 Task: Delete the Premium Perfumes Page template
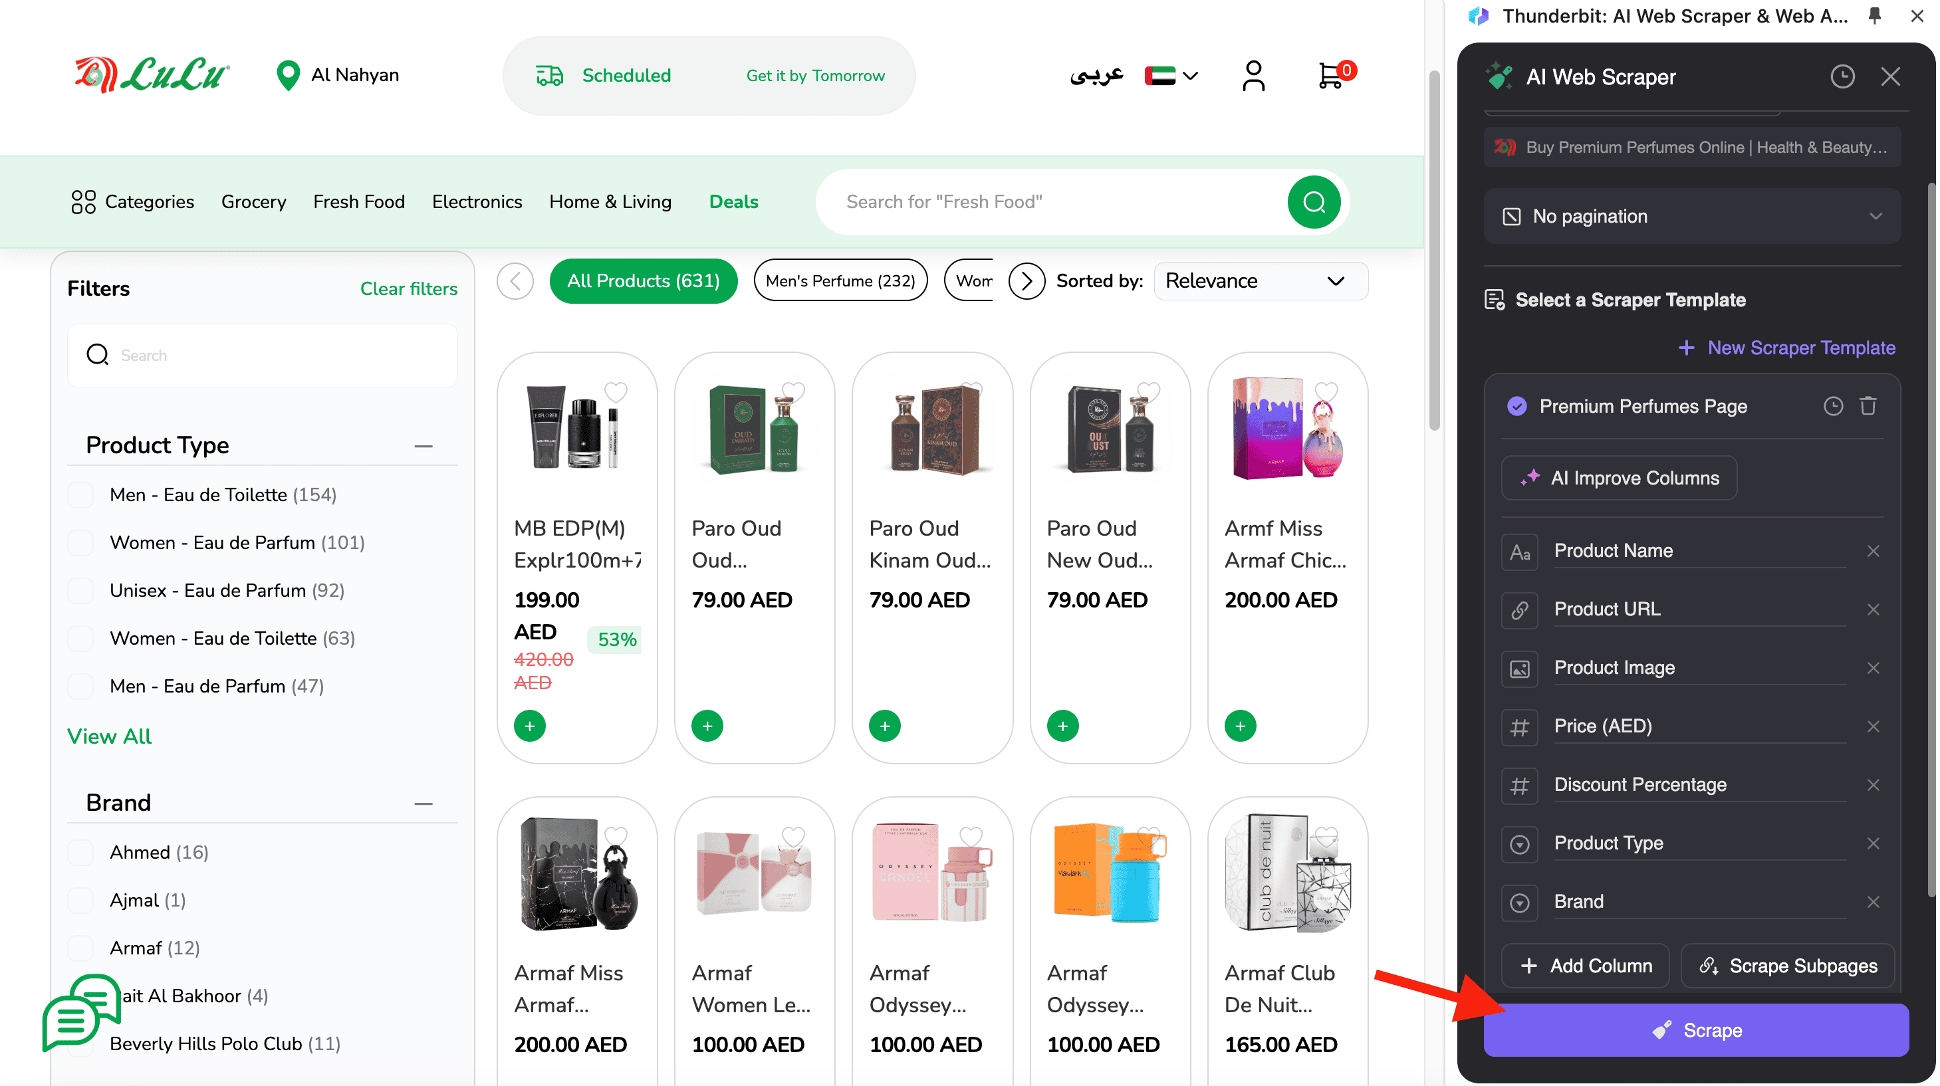(1868, 406)
